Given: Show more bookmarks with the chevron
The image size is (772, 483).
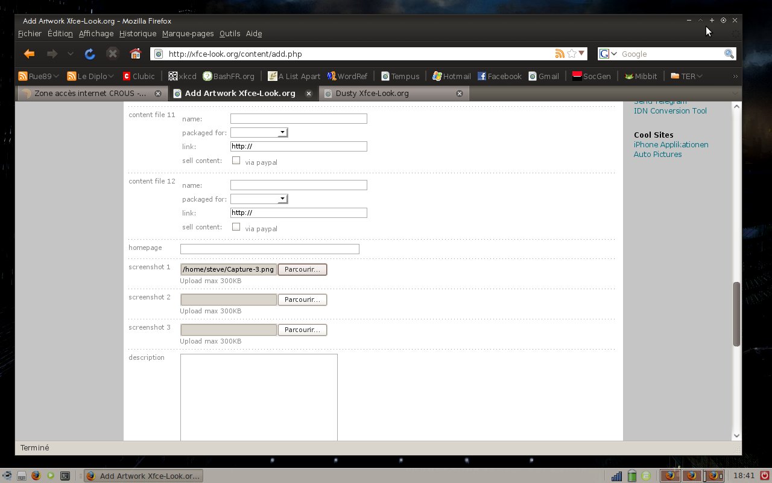Looking at the screenshot, I should click(x=735, y=76).
